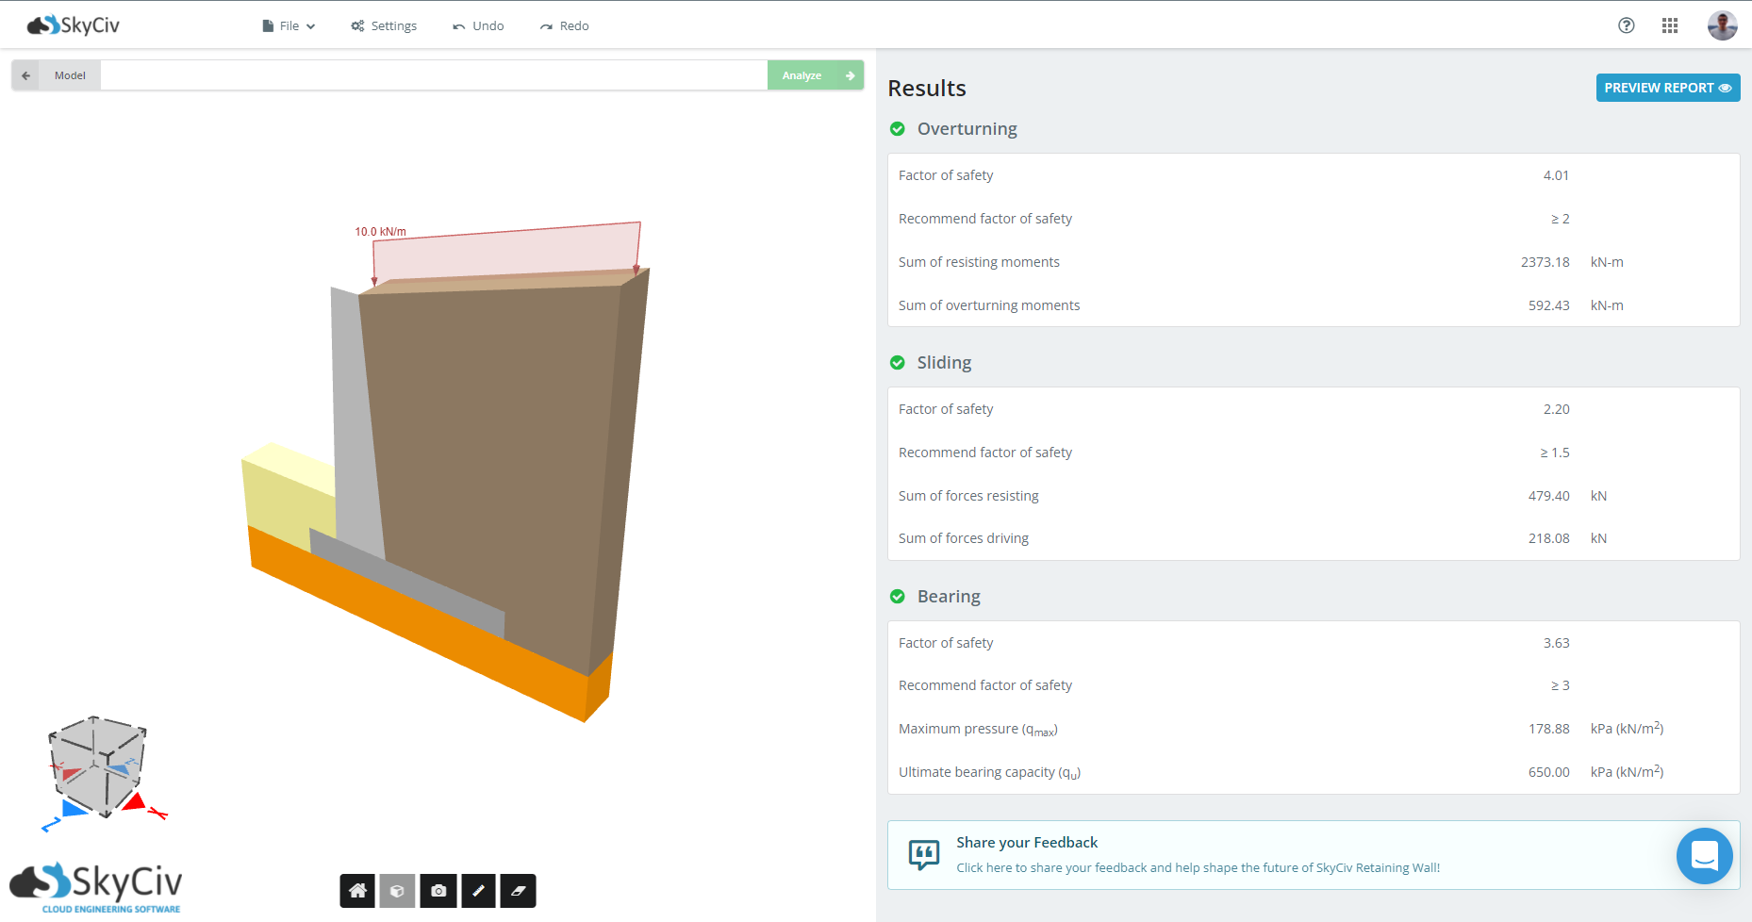Switch to the Model tab
Screen dimensions: 1752x922
tap(70, 75)
